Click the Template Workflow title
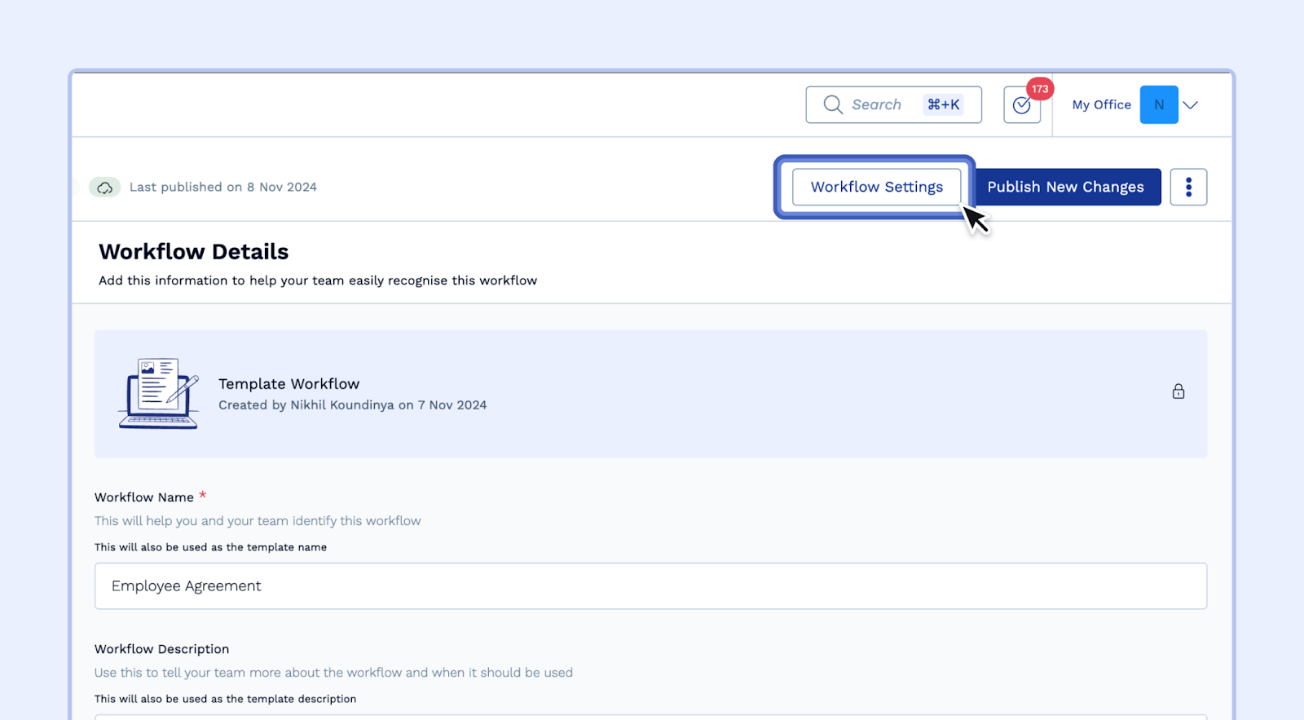Image resolution: width=1304 pixels, height=720 pixels. coord(289,384)
